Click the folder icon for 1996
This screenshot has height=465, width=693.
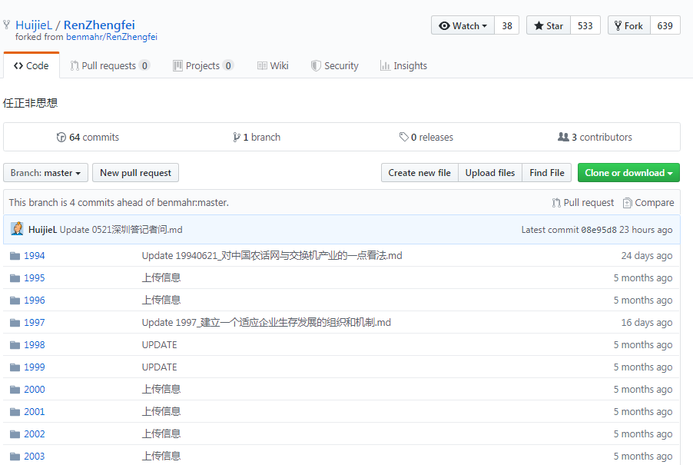[x=15, y=301]
